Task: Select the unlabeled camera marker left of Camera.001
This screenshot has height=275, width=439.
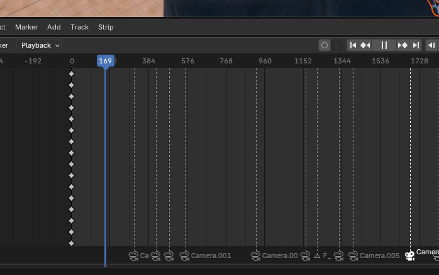Action: (169, 256)
